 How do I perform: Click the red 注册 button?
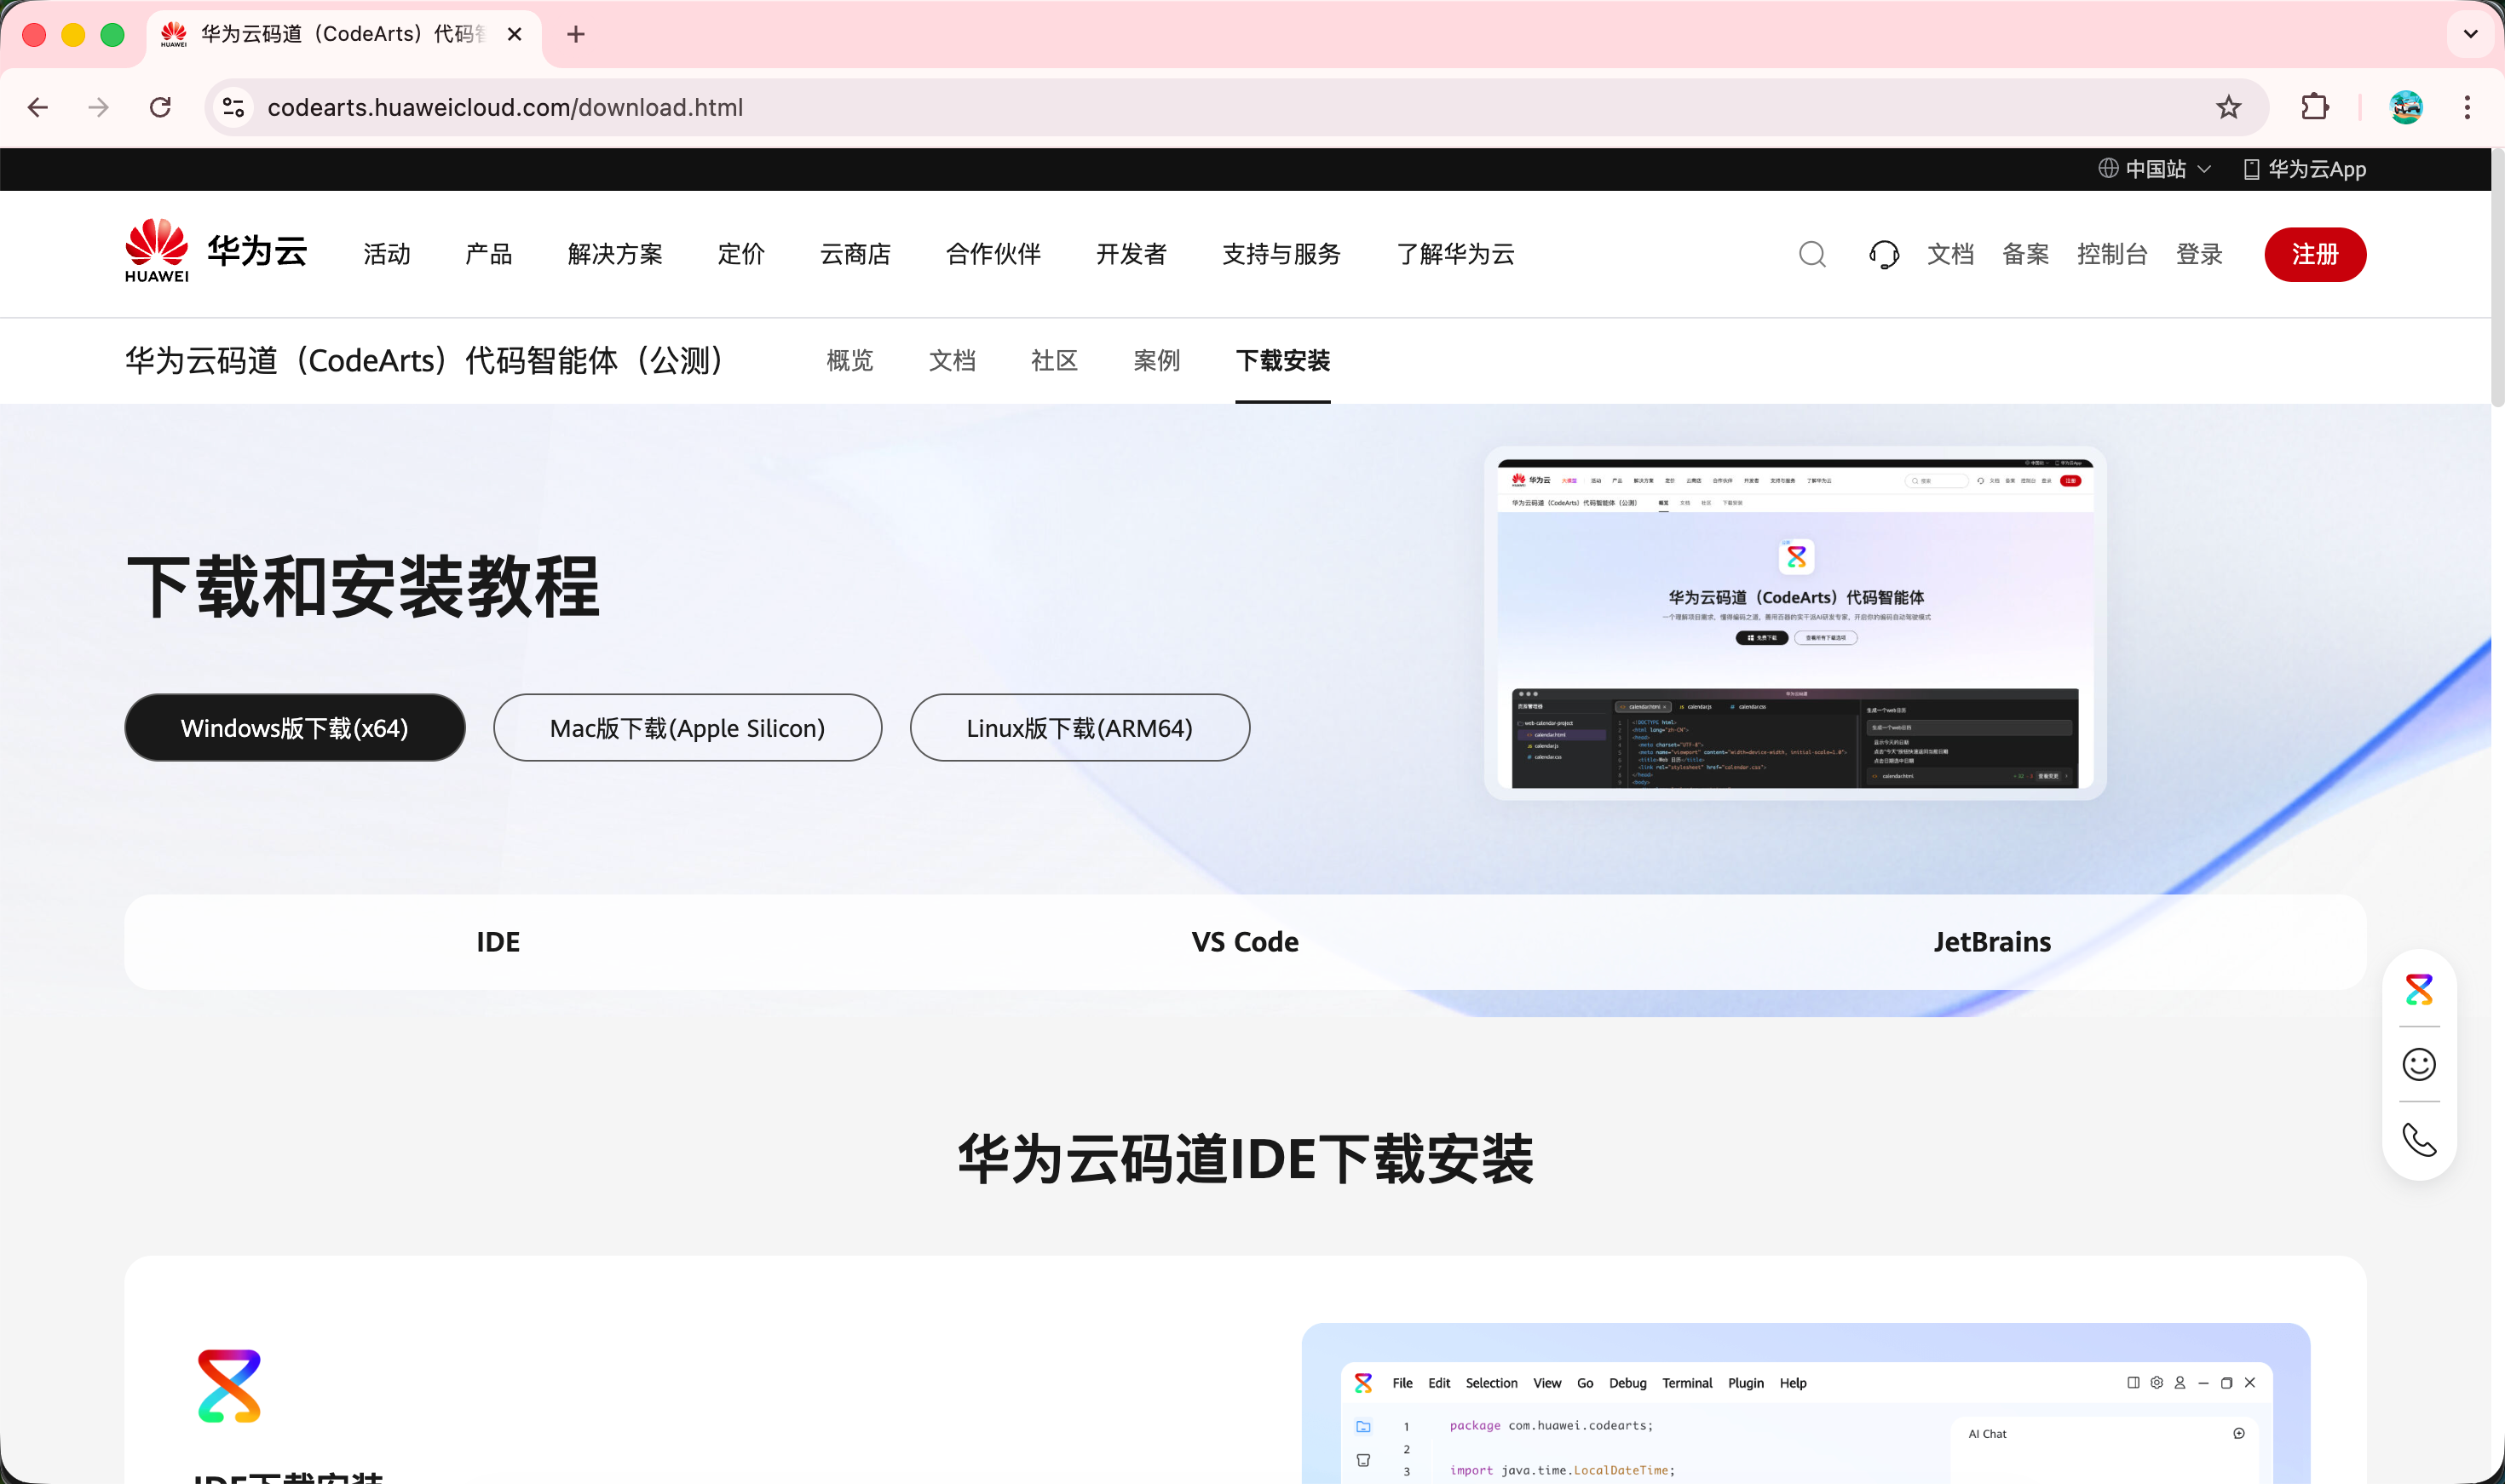click(x=2314, y=254)
